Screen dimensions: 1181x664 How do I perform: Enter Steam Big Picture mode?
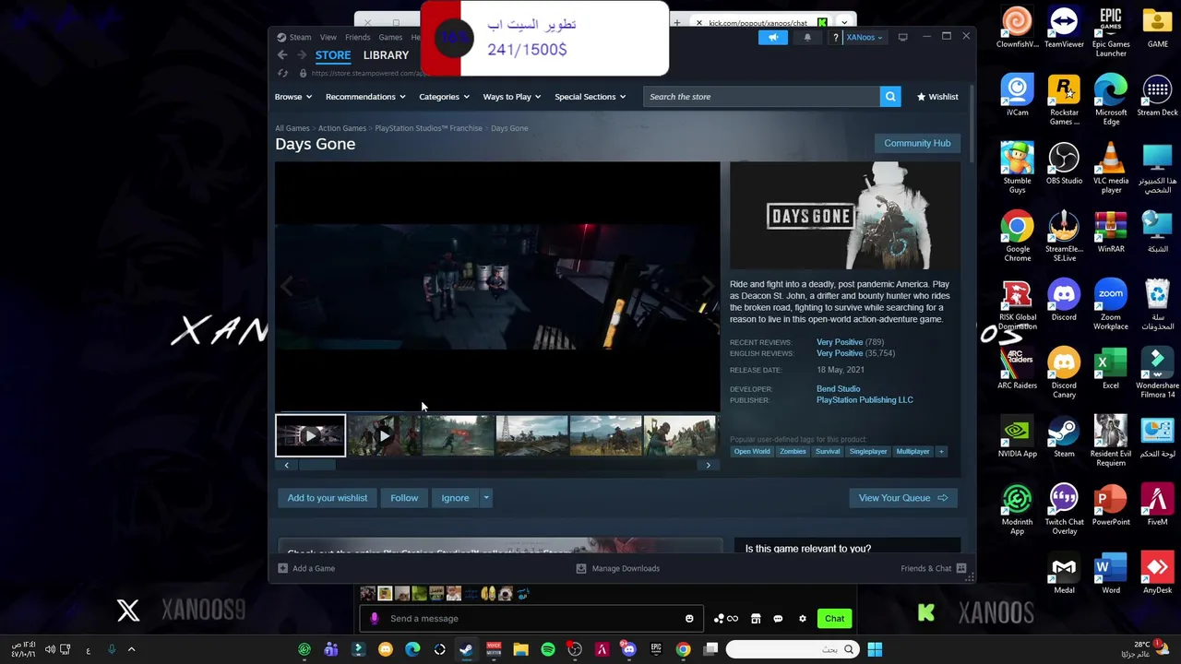click(x=902, y=37)
